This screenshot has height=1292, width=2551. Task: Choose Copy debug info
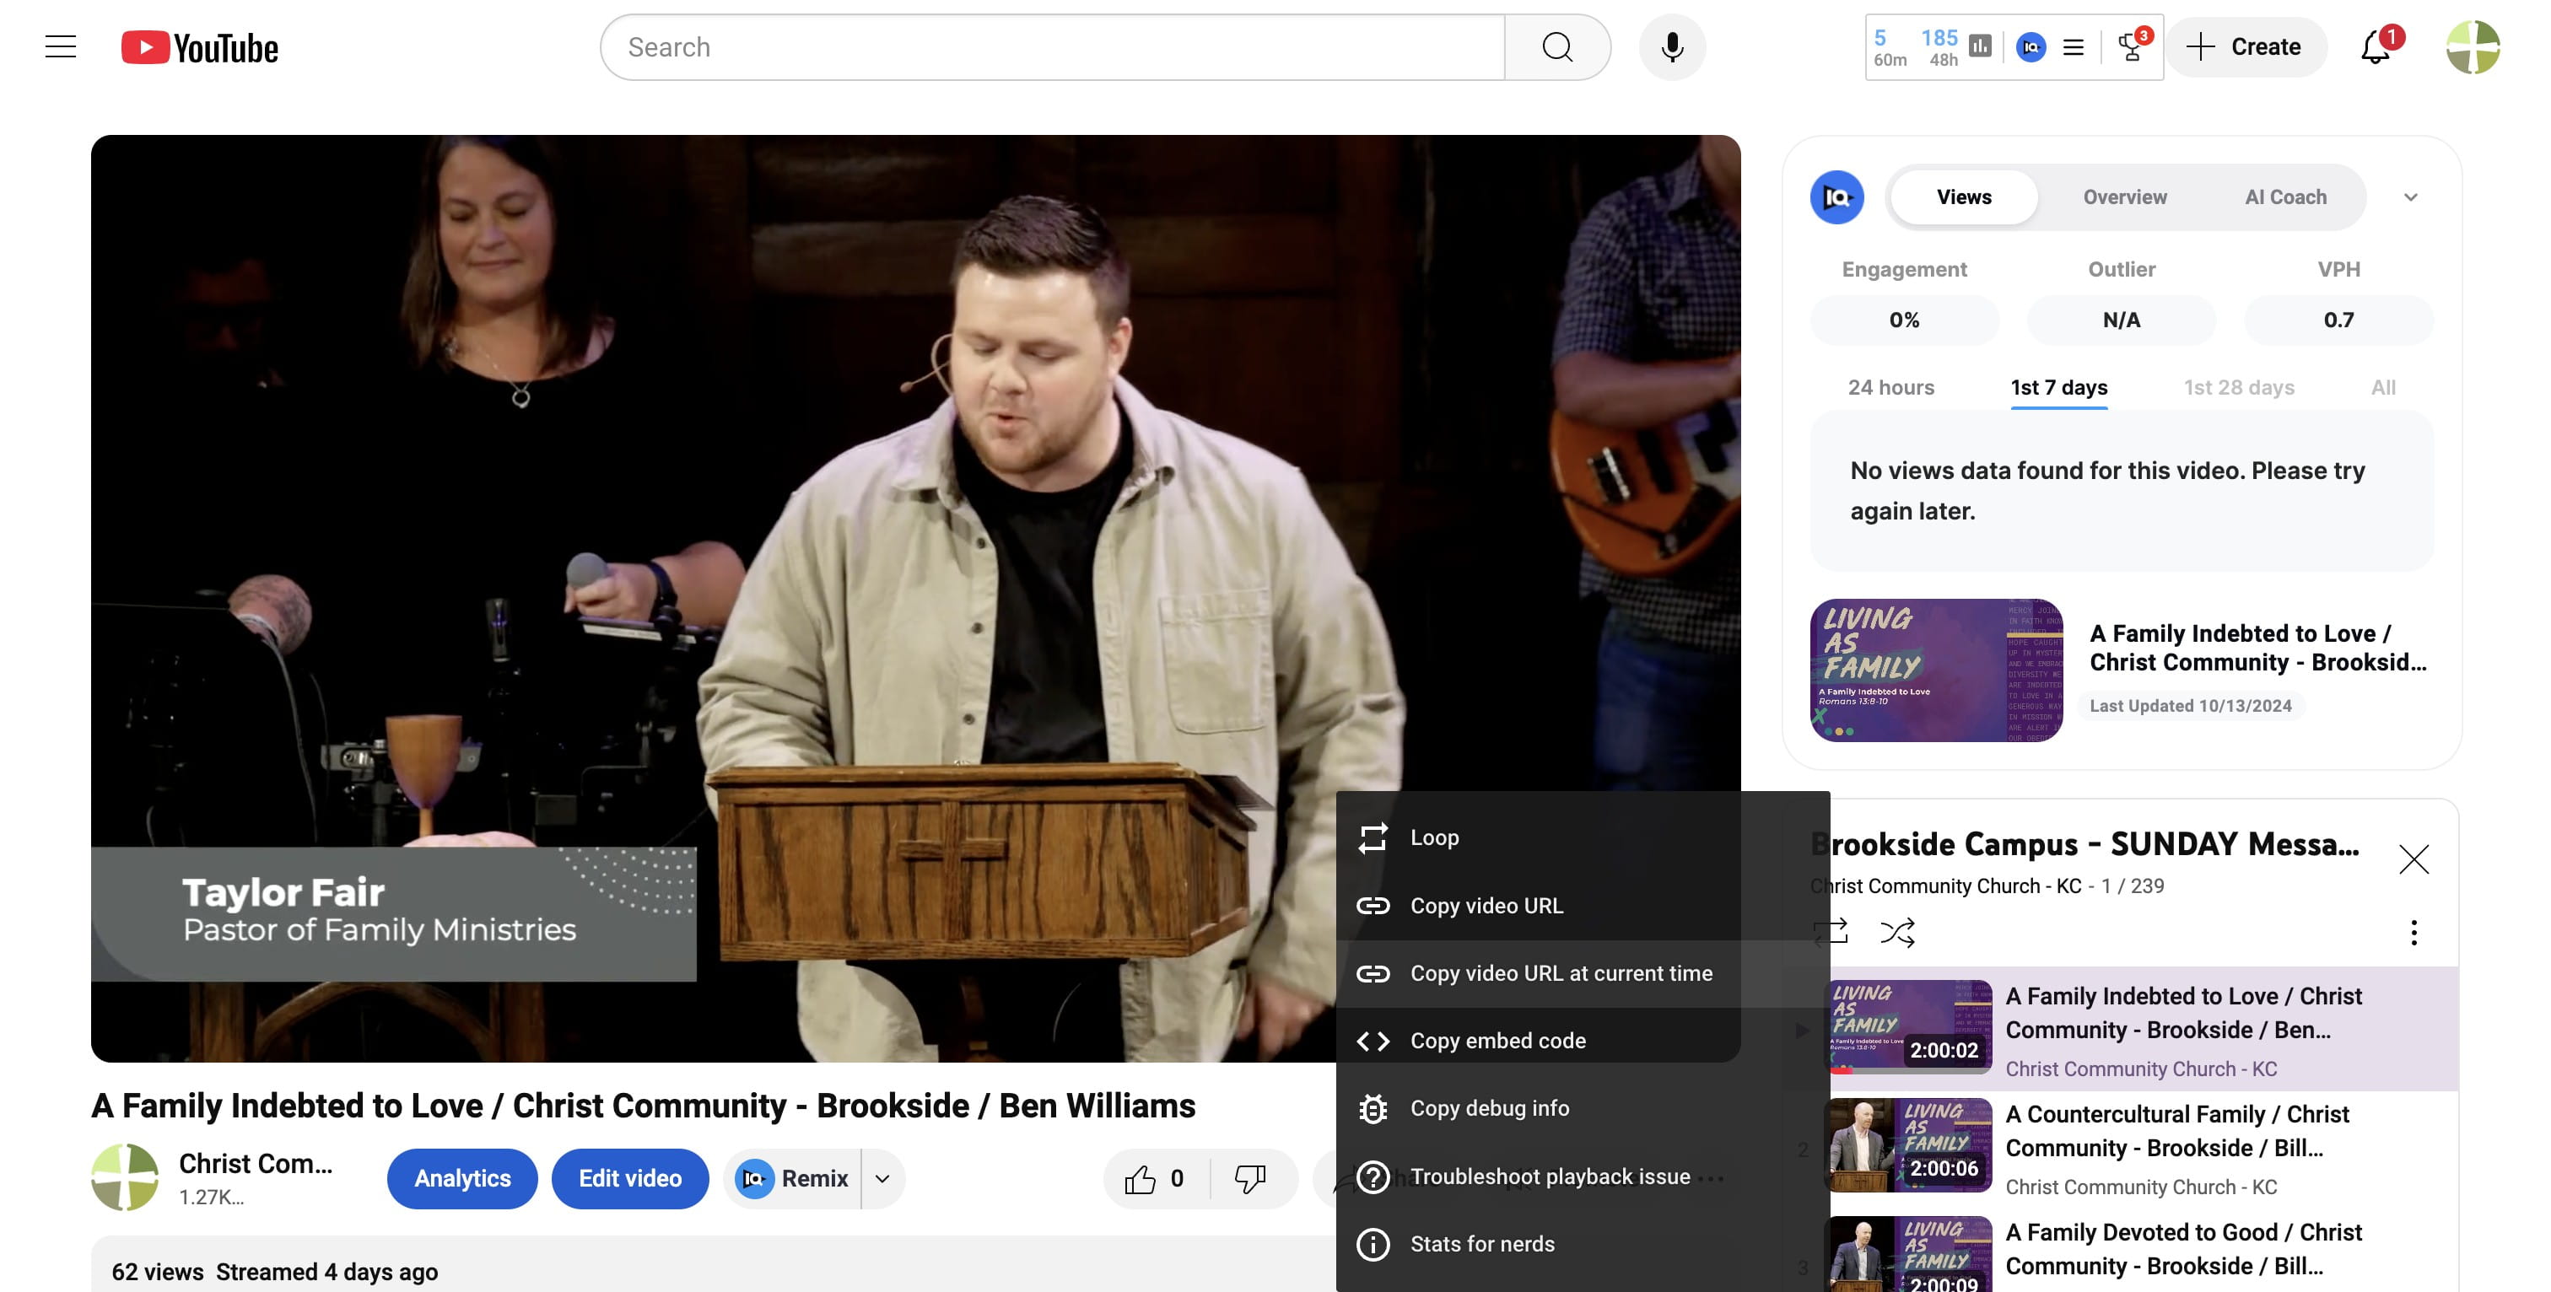click(1582, 1109)
